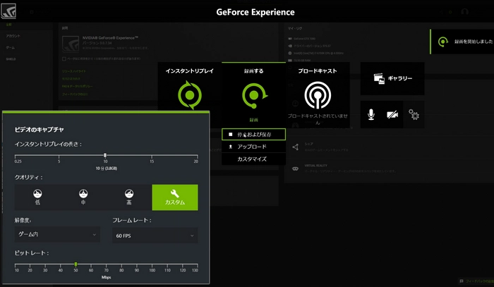The image size is (494, 287).
Task: Select the 低 (Low) quality preset
Action: coord(38,197)
